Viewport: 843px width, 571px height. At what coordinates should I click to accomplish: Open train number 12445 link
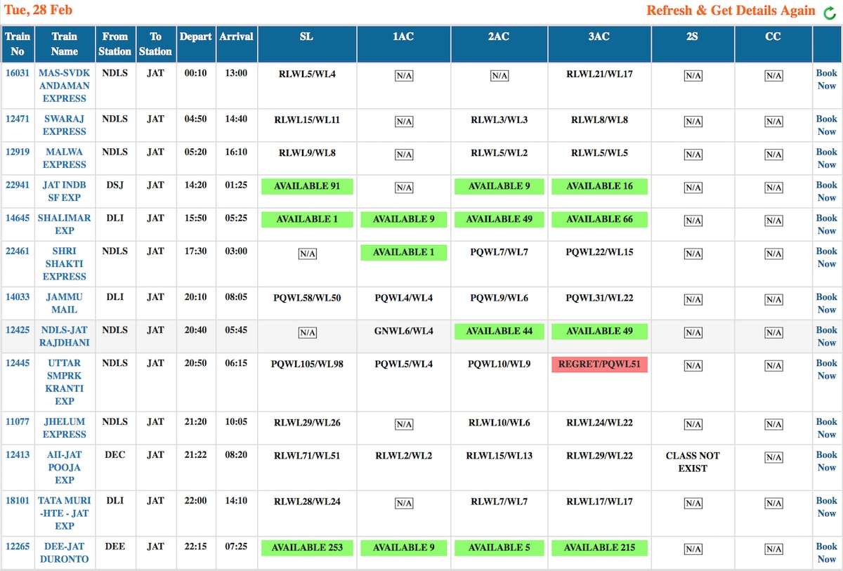click(18, 363)
